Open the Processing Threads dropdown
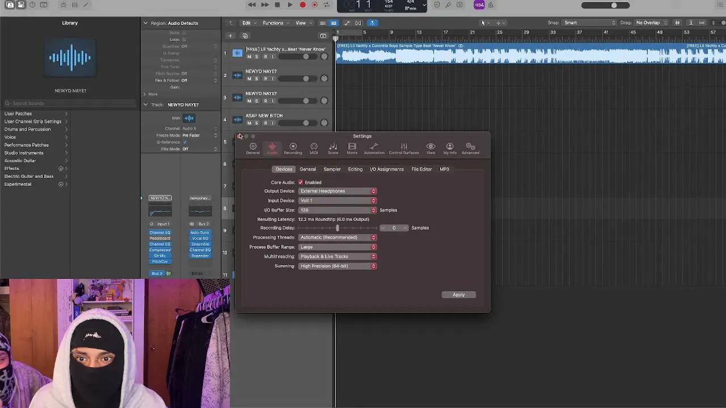The image size is (726, 408). (337, 237)
